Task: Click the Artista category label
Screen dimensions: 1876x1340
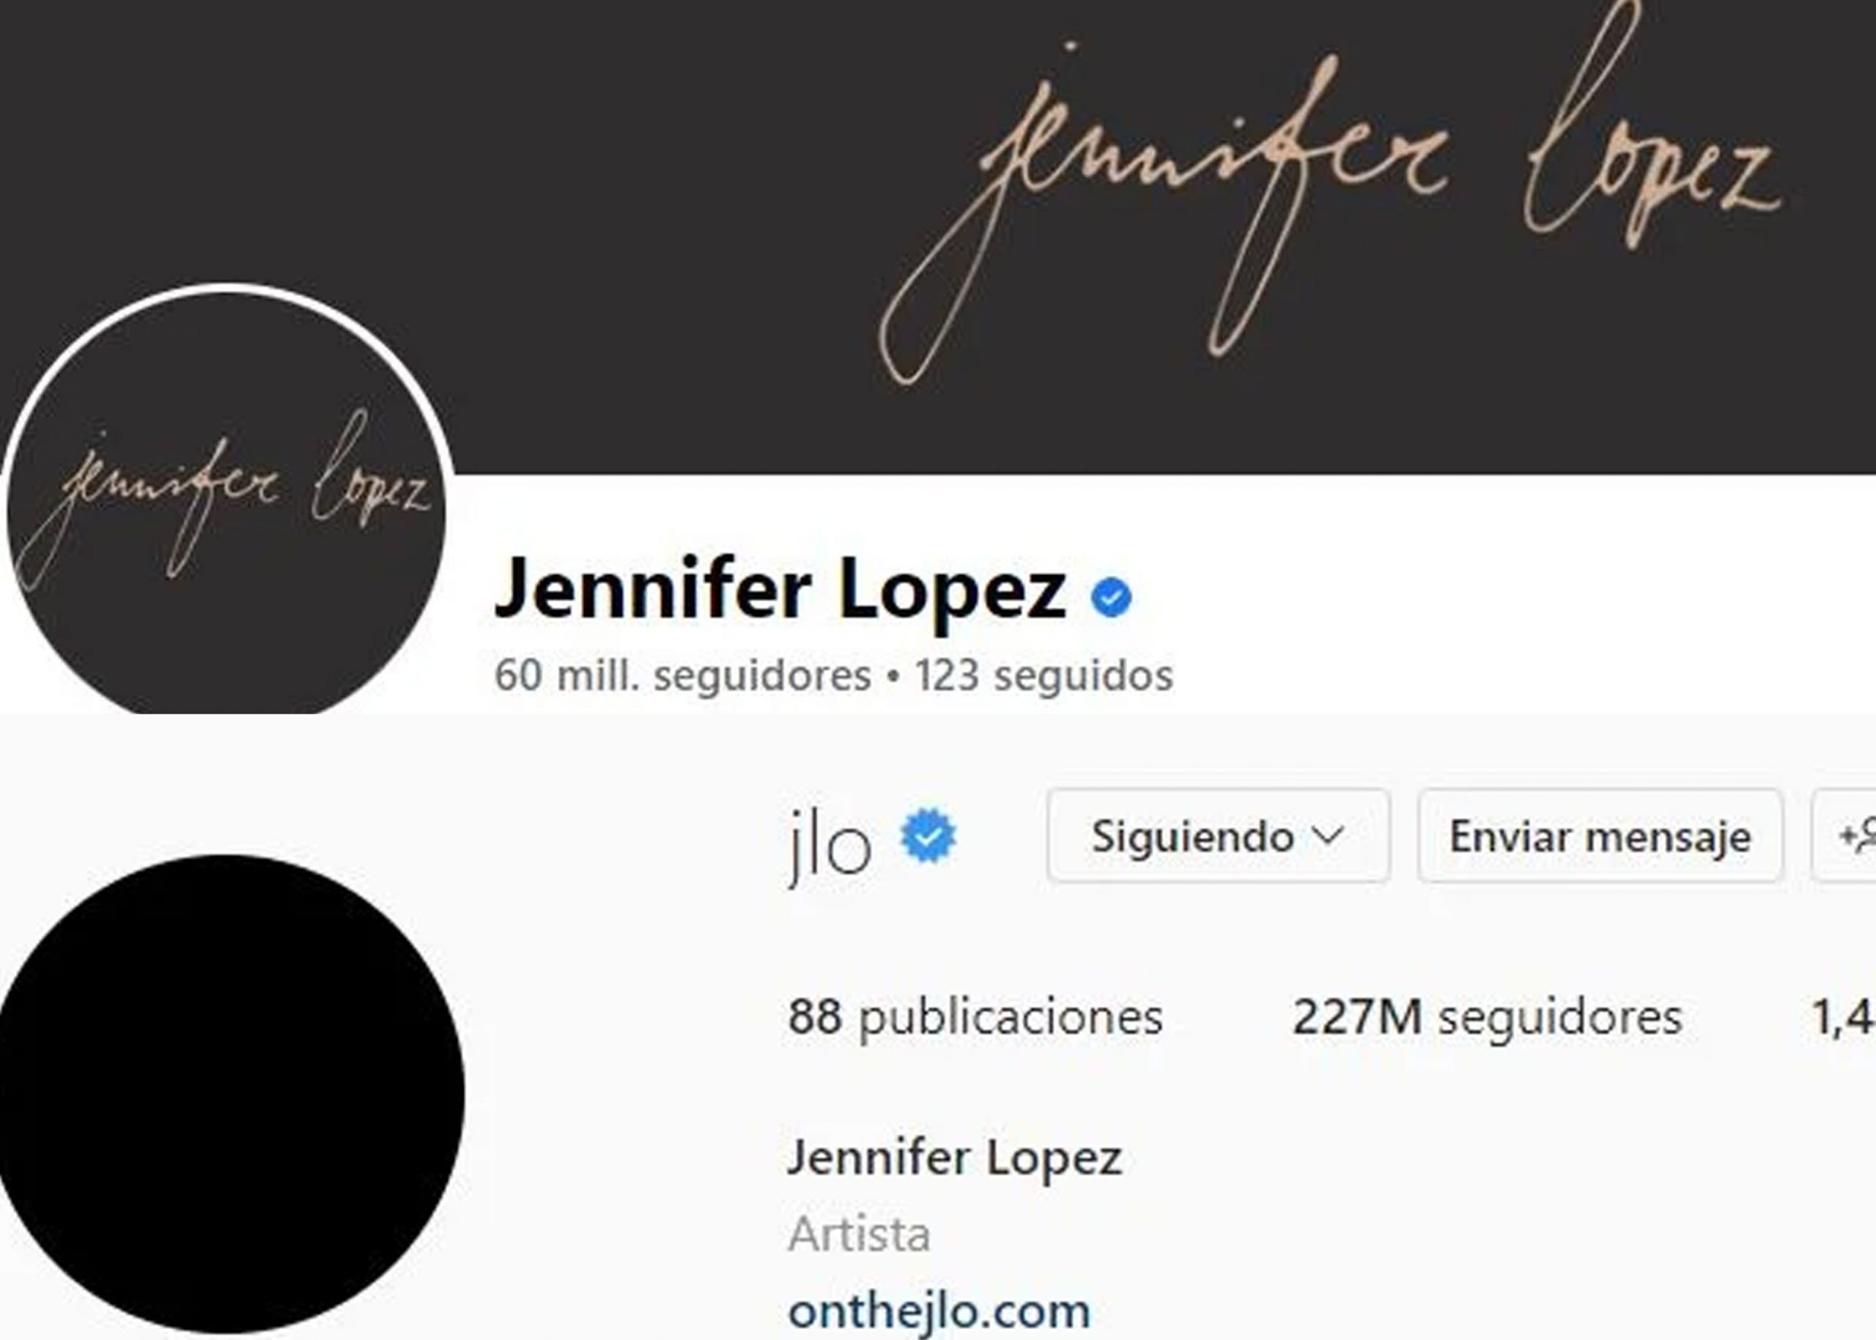Action: (x=859, y=1235)
